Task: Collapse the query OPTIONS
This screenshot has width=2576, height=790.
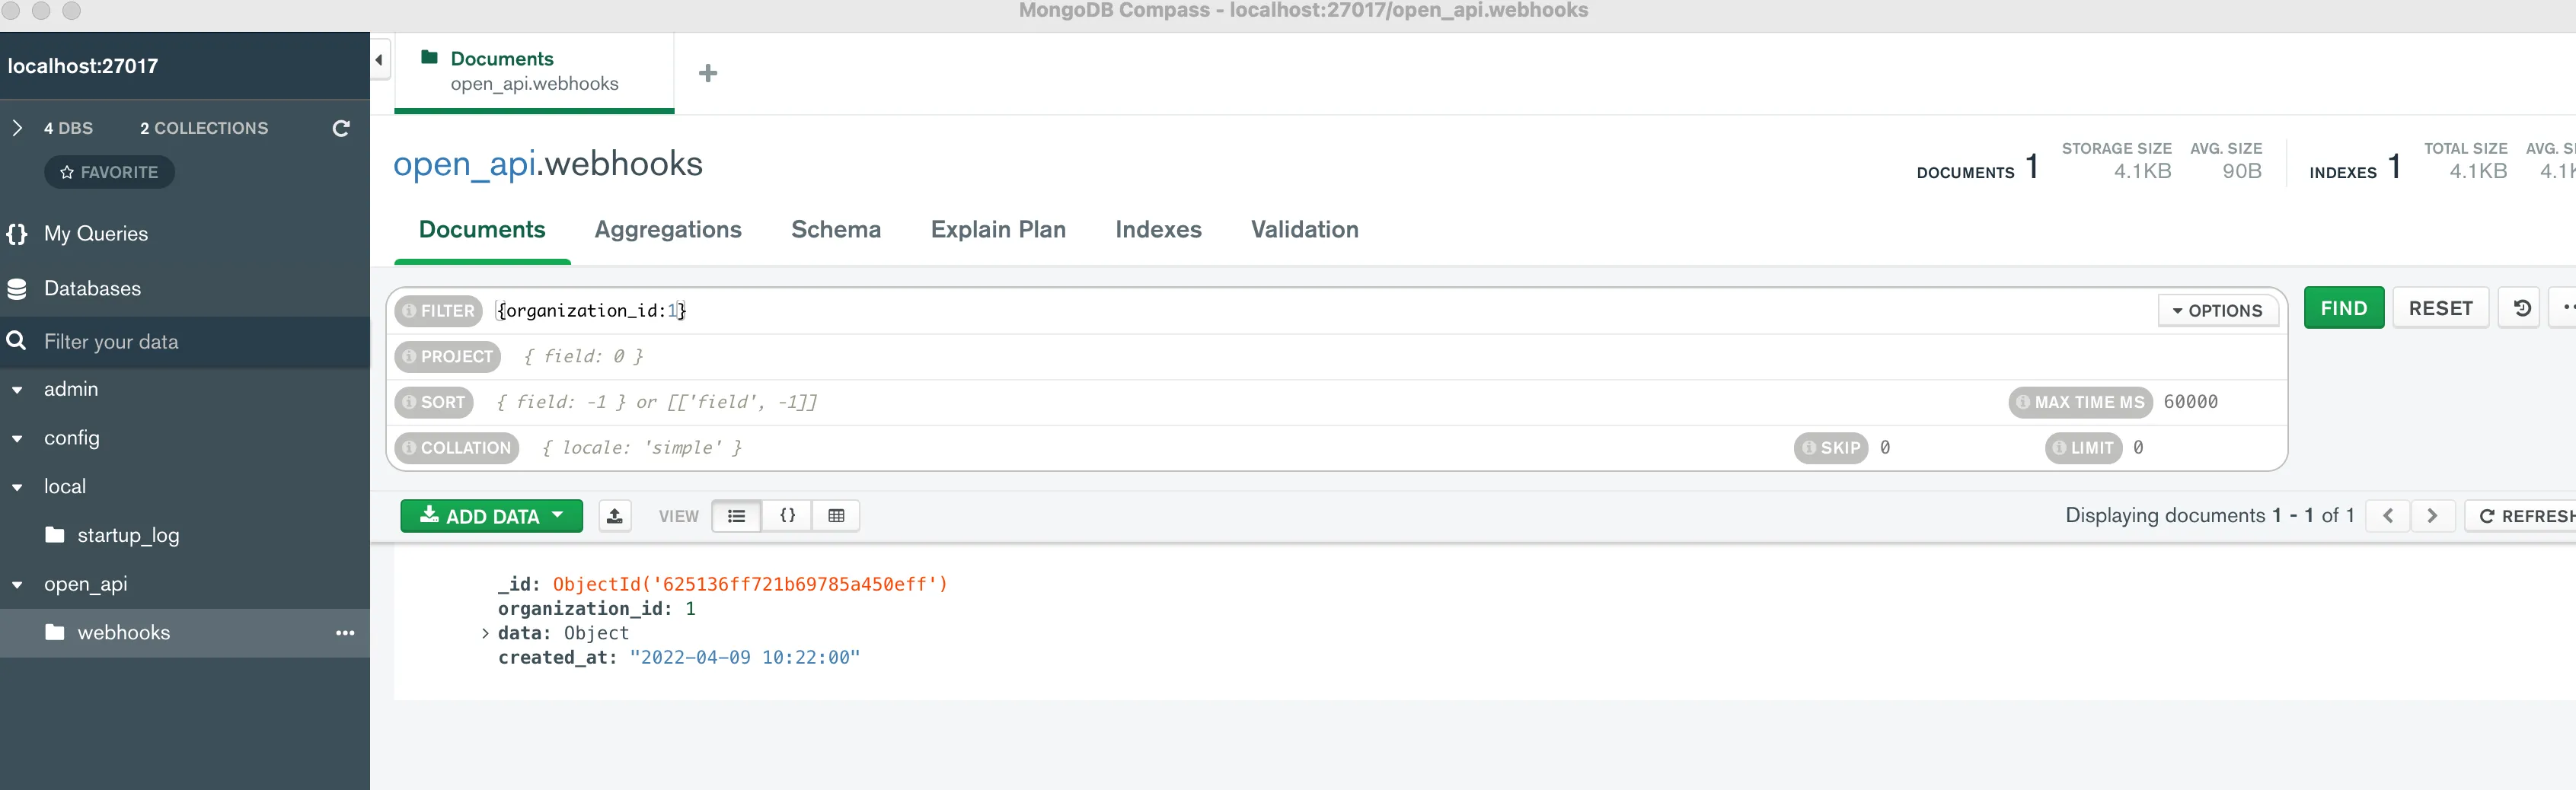Action: pyautogui.click(x=2217, y=311)
